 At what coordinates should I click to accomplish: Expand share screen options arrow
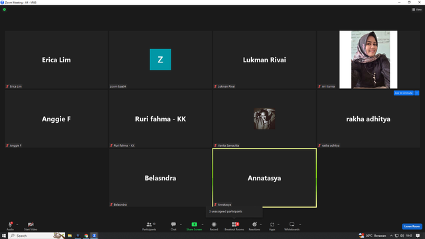(x=203, y=224)
